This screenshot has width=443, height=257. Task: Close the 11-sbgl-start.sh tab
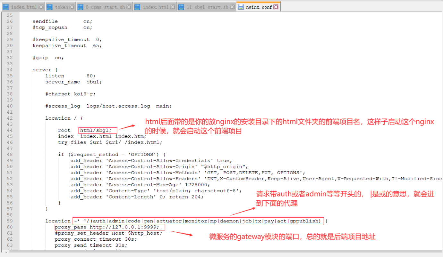(233, 7)
